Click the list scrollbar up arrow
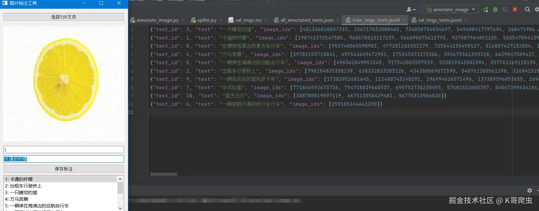Screen dimensions: 539x211 click(x=120, y=179)
